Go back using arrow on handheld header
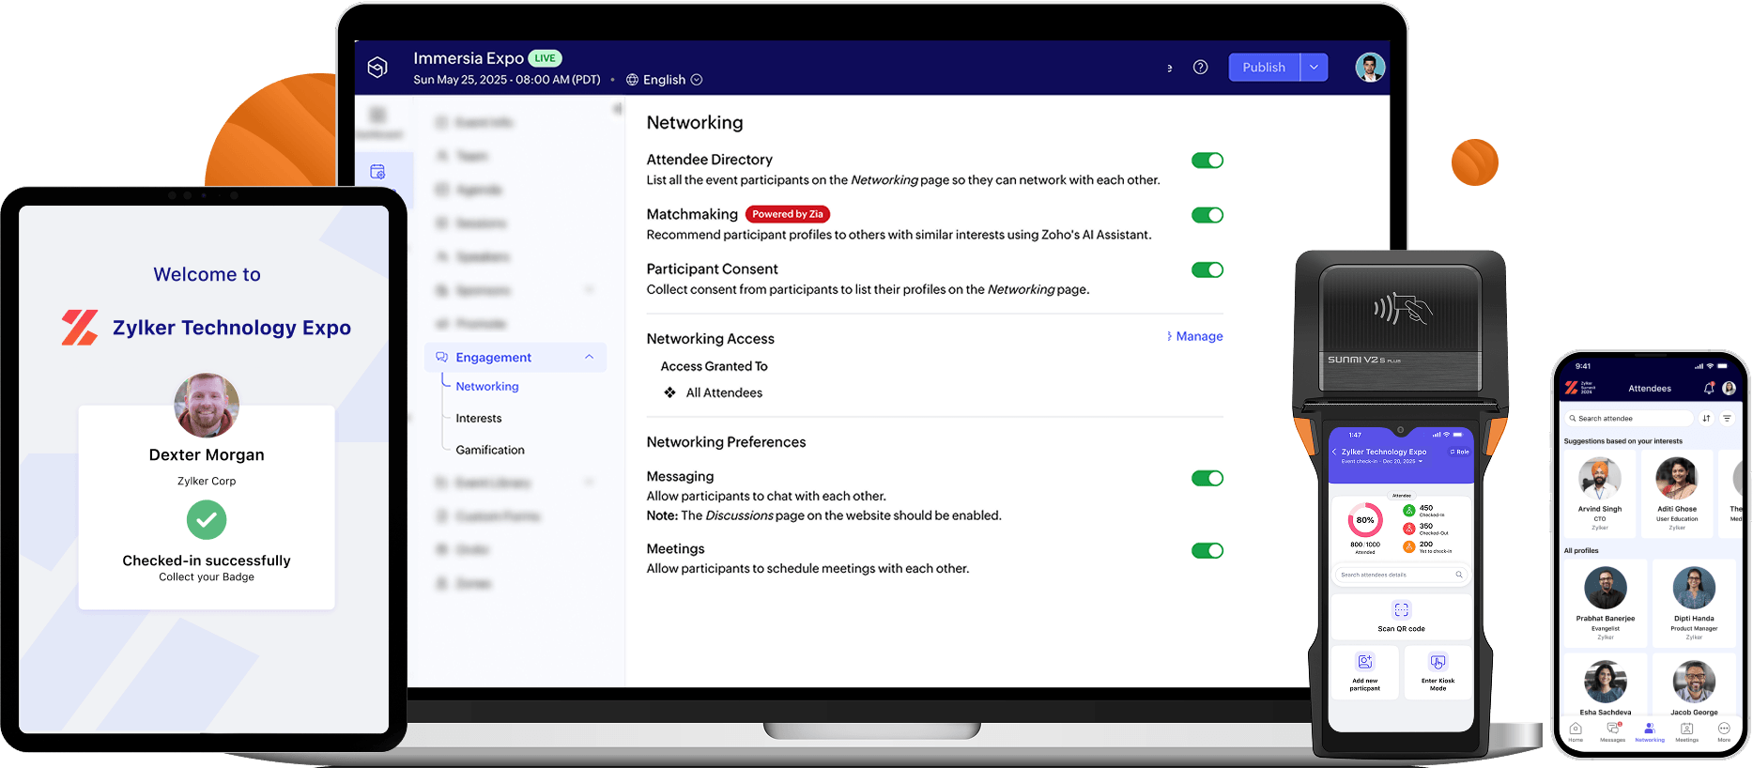Image resolution: width=1753 pixels, height=768 pixels. point(1334,452)
